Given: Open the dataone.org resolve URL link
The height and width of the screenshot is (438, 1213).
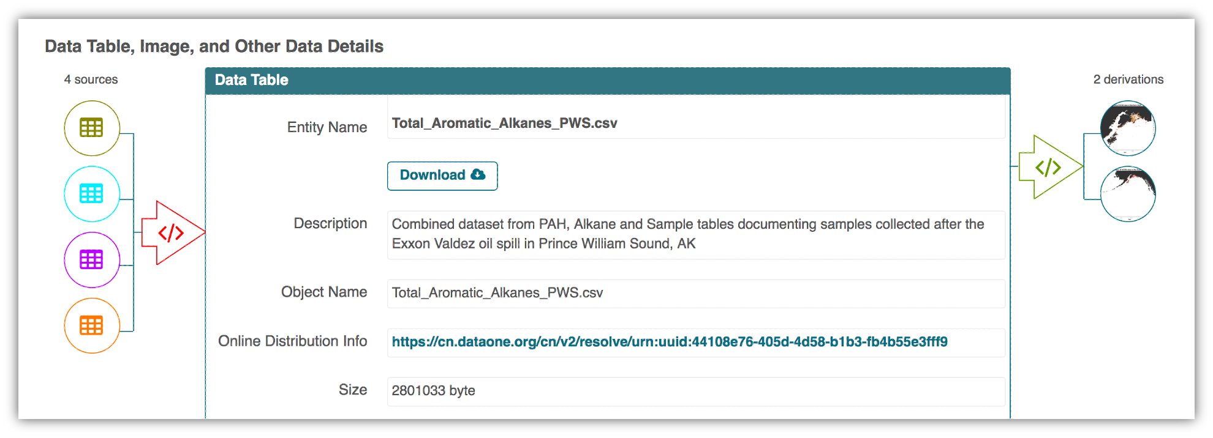Looking at the screenshot, I should 670,342.
